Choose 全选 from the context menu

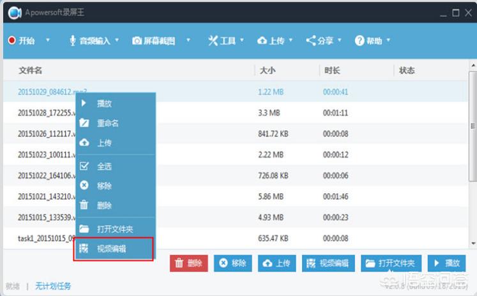coord(116,166)
